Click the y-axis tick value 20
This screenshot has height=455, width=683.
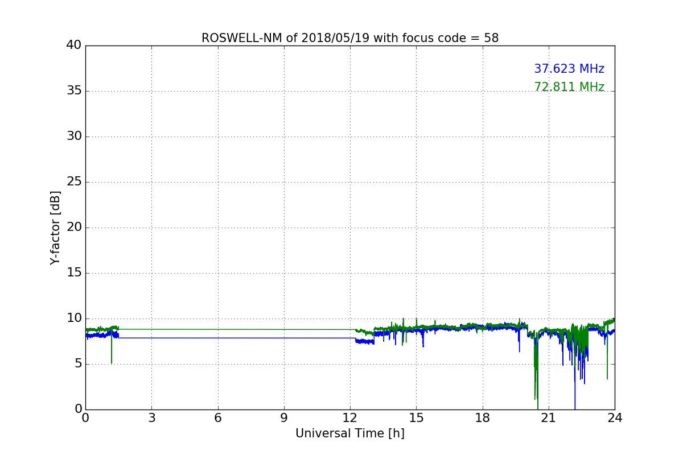74,227
